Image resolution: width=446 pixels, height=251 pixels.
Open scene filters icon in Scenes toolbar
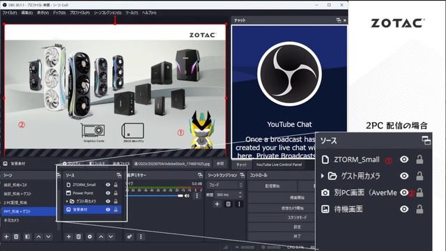click(x=27, y=236)
